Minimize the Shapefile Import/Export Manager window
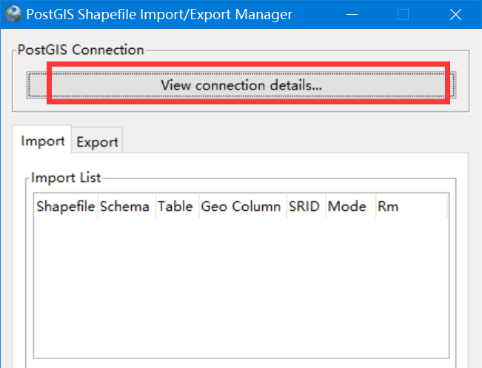 [x=352, y=14]
